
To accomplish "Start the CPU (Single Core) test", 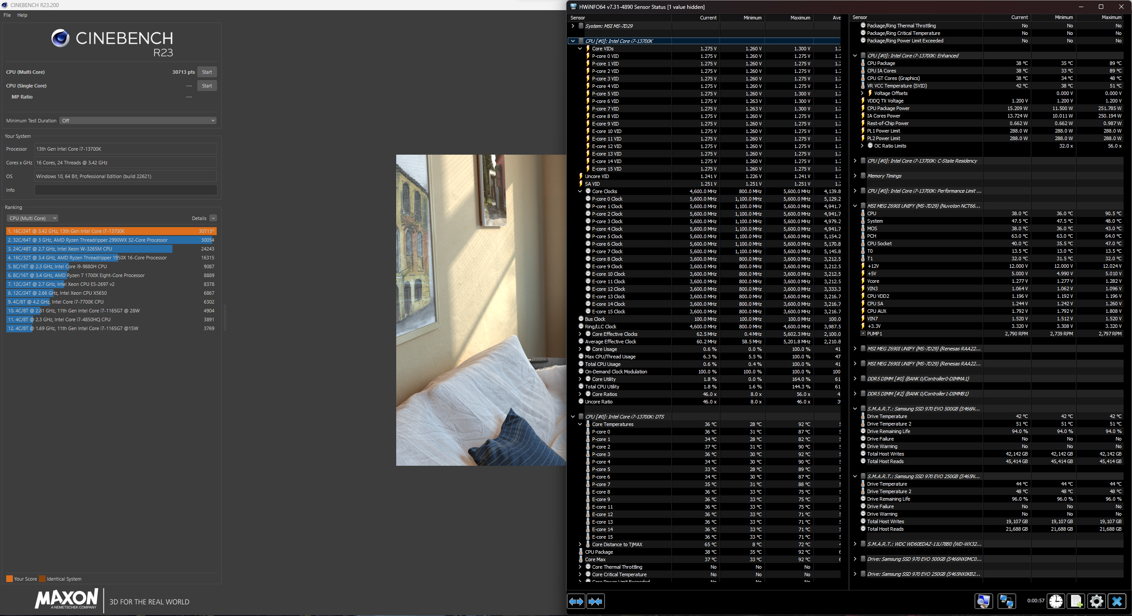I will pos(207,86).
